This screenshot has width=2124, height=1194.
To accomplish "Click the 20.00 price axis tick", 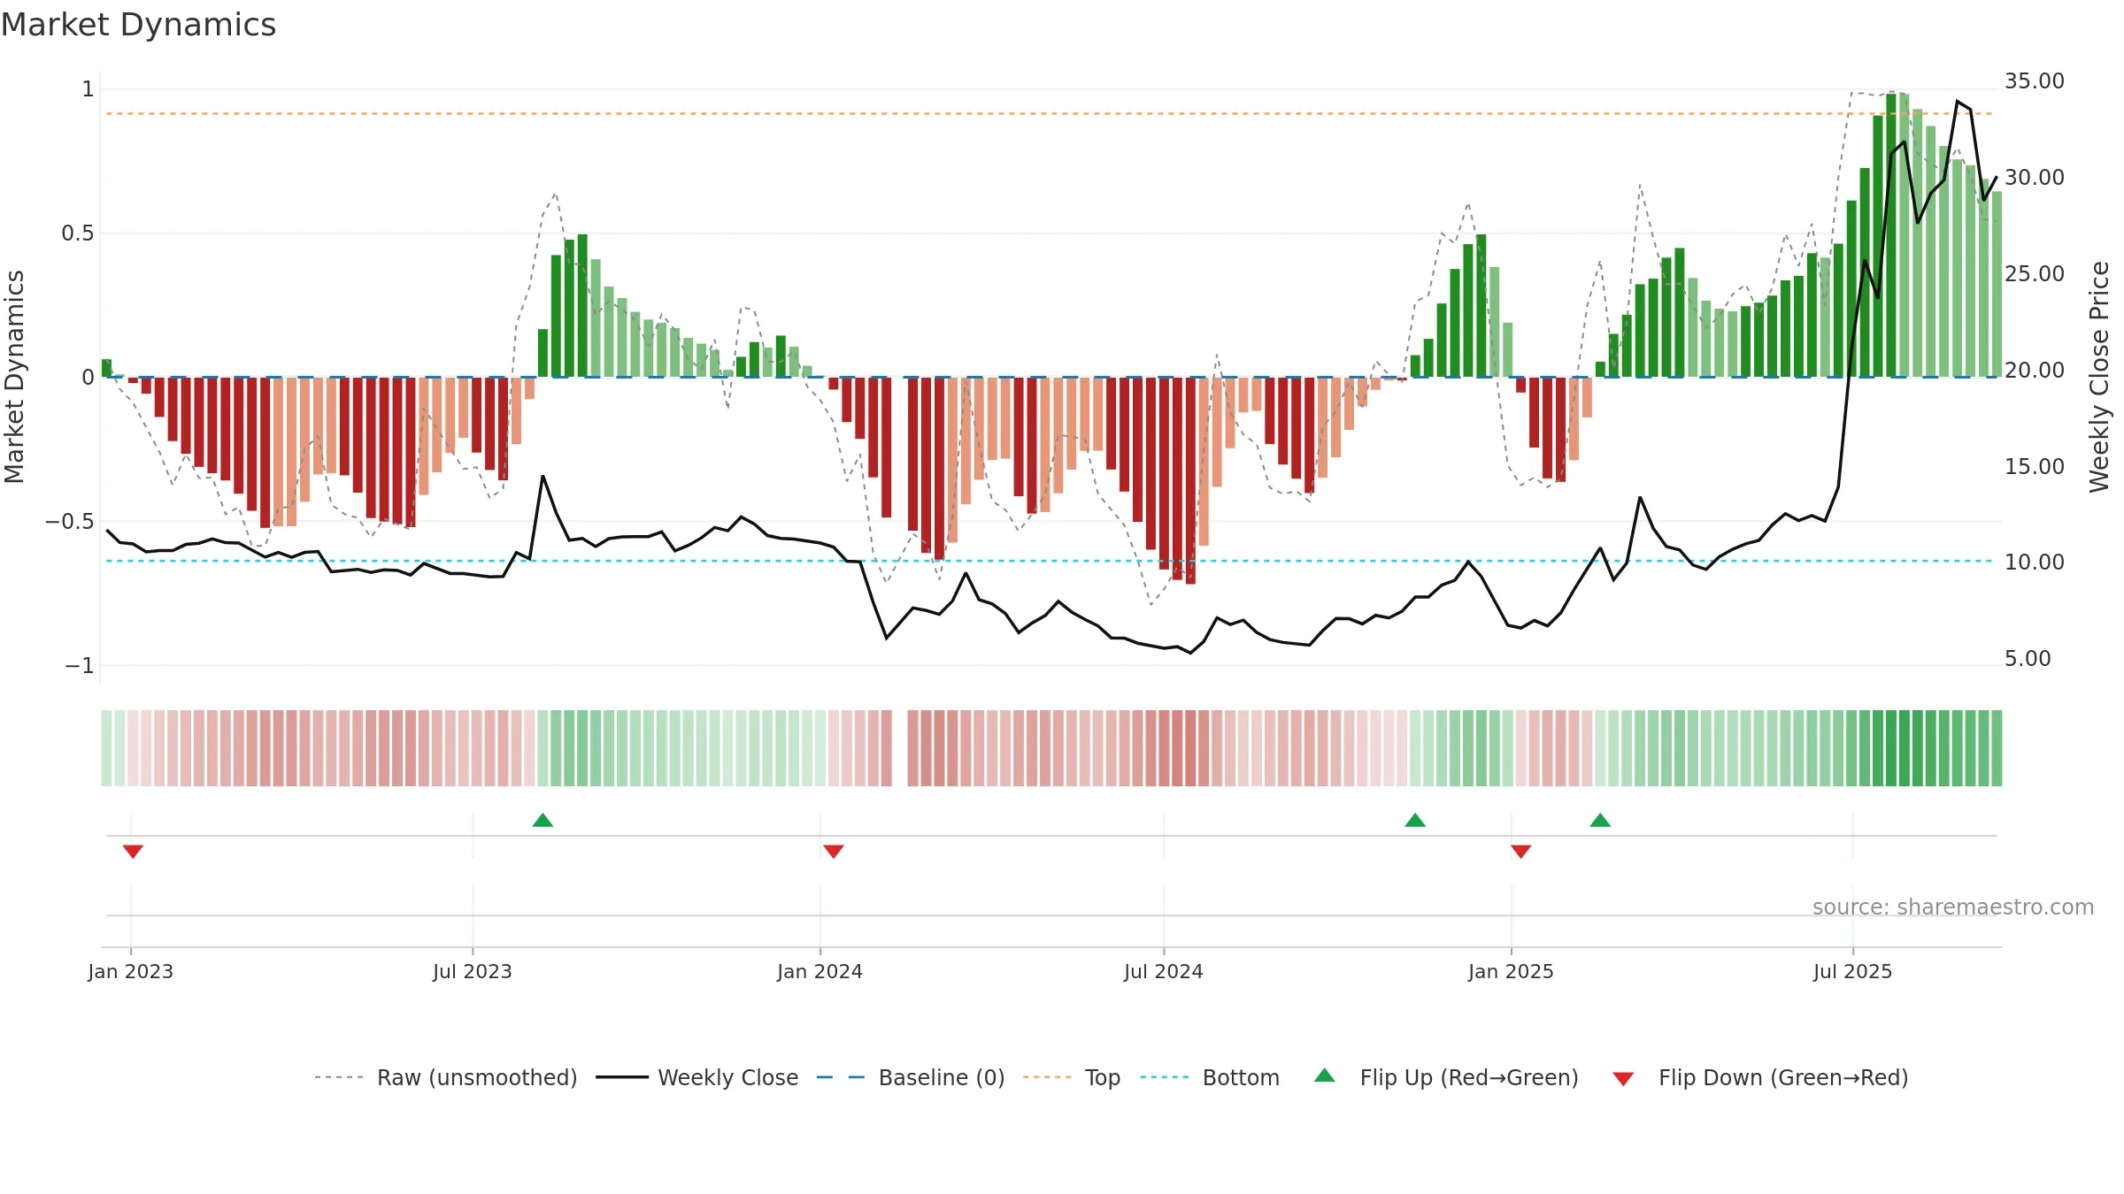I will tap(2034, 371).
